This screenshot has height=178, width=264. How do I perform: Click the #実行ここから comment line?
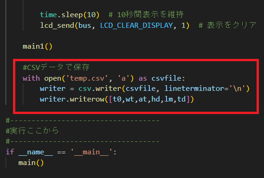click(32, 131)
